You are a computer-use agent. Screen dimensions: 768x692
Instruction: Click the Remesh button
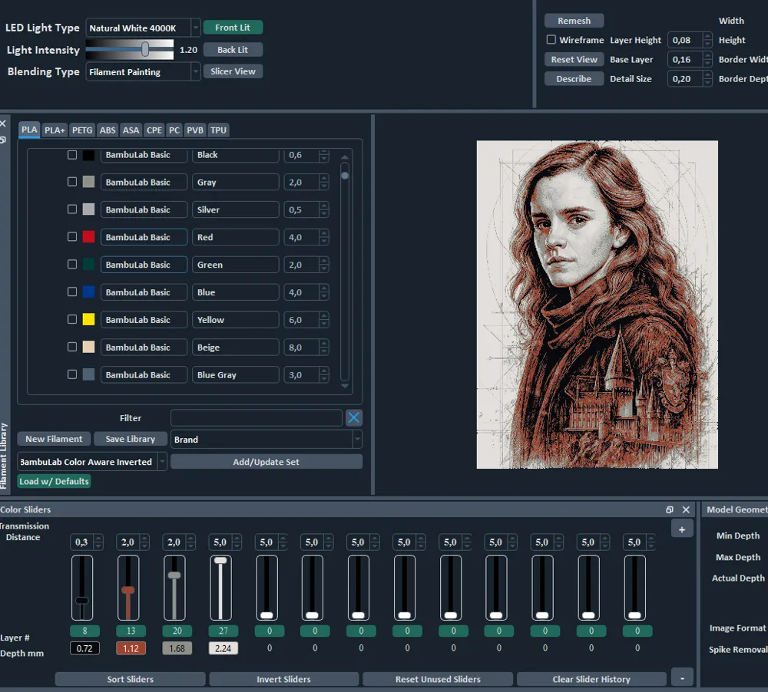(x=574, y=21)
